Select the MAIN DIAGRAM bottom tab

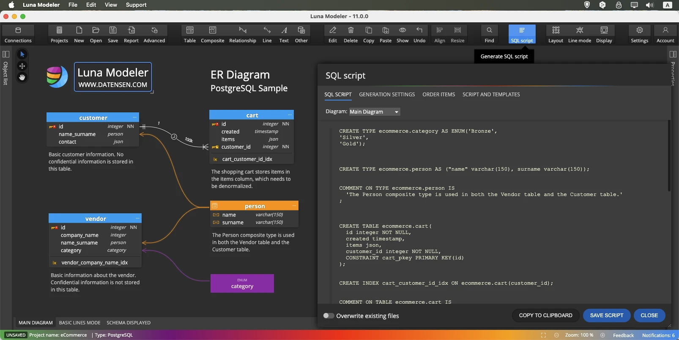36,323
